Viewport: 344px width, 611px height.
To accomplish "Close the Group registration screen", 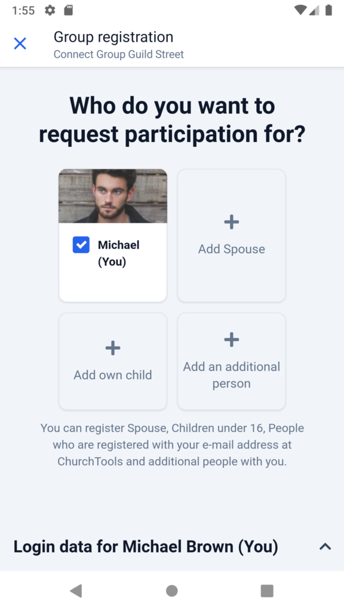I will click(x=20, y=43).
